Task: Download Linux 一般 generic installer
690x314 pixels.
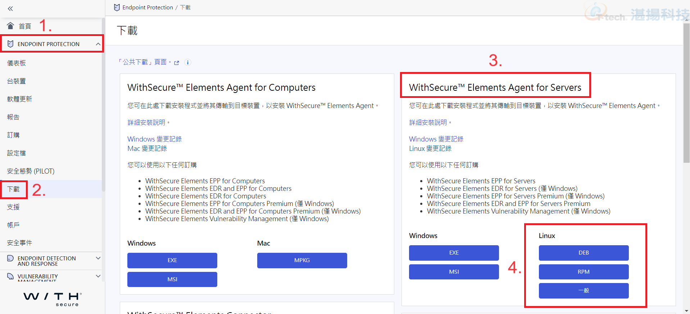Action: click(x=584, y=291)
